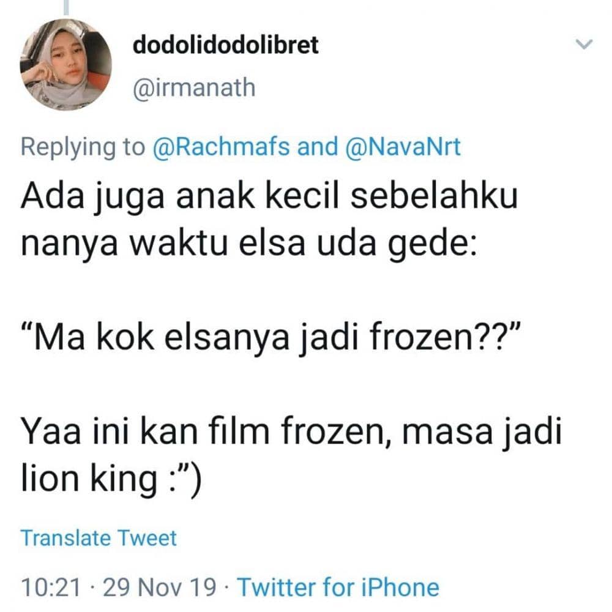Click the 29 Nov 19 date
Image resolution: width=612 pixels, height=612 pixels.
click(x=160, y=587)
